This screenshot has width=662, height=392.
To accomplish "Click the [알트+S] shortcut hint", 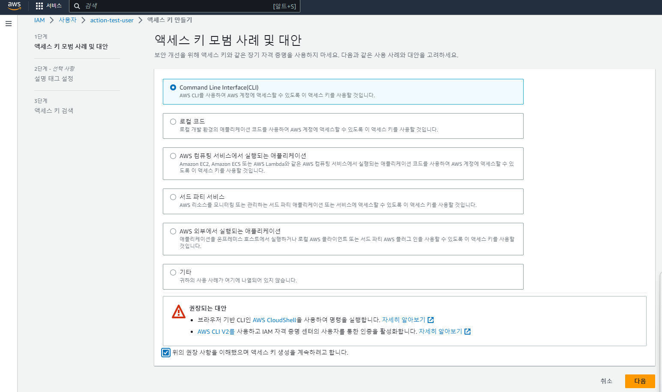I will pos(285,6).
